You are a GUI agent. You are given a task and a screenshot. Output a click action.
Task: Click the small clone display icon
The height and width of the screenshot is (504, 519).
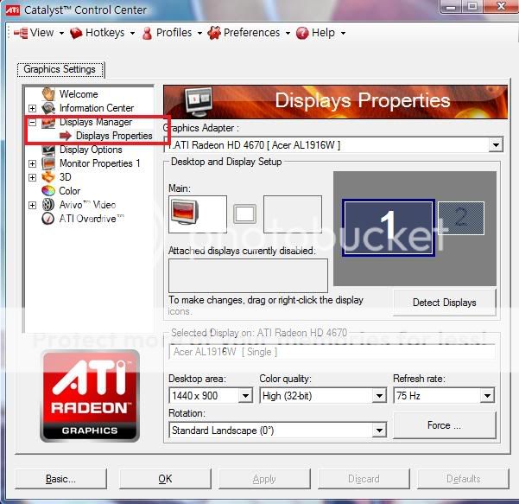pyautogui.click(x=245, y=214)
